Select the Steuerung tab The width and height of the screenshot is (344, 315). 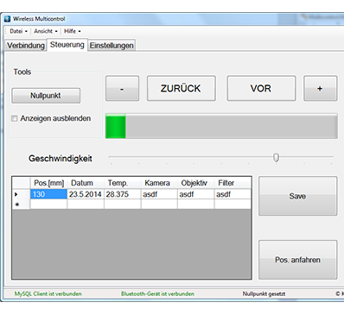click(x=67, y=45)
